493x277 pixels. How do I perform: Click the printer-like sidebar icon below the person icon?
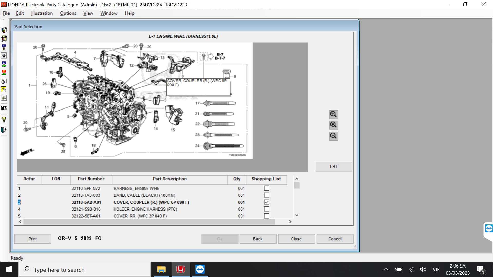tap(4, 55)
